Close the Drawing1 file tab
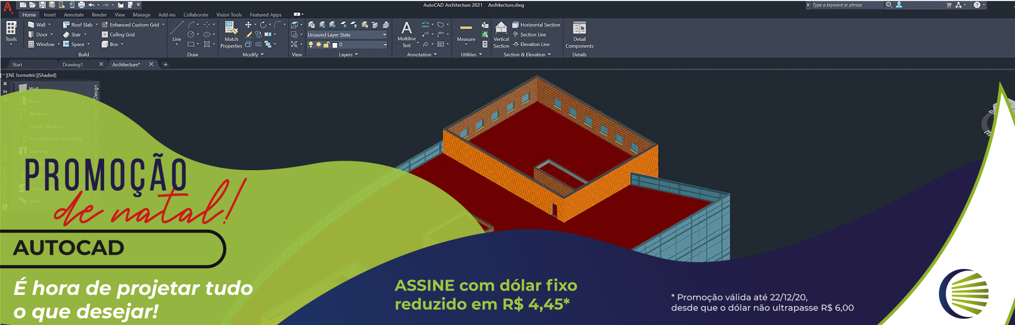This screenshot has width=1015, height=325. tap(101, 64)
